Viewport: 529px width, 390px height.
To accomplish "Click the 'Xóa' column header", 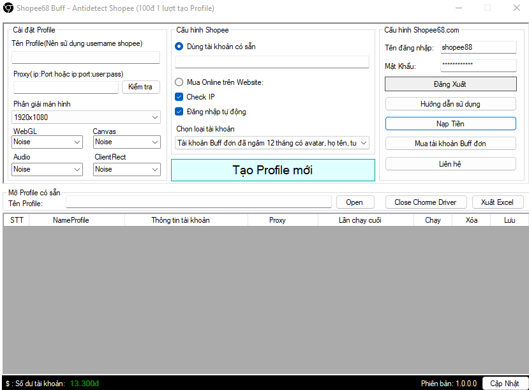I will coord(472,220).
